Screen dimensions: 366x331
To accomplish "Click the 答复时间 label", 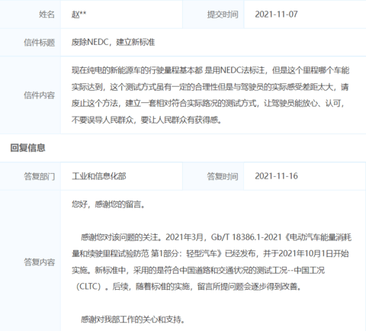I will (223, 176).
